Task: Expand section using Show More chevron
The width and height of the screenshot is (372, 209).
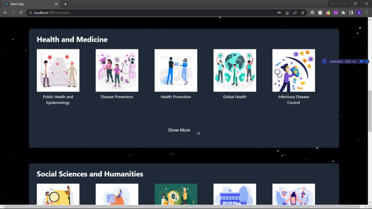Action: coord(198,133)
